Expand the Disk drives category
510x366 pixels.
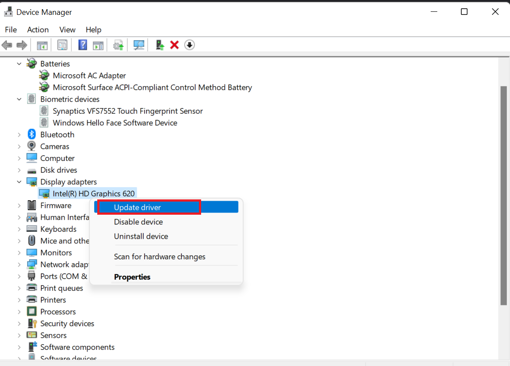point(19,170)
